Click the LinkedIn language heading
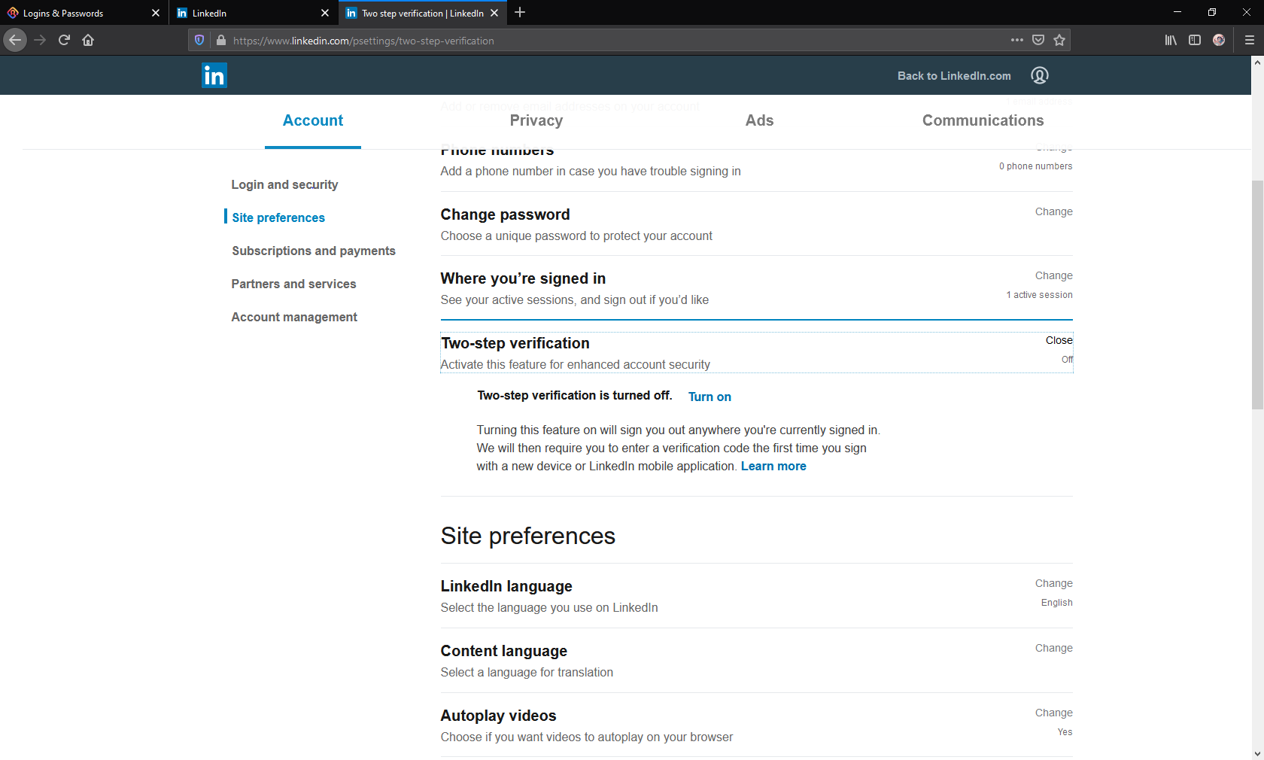1264x760 pixels. coord(506,586)
